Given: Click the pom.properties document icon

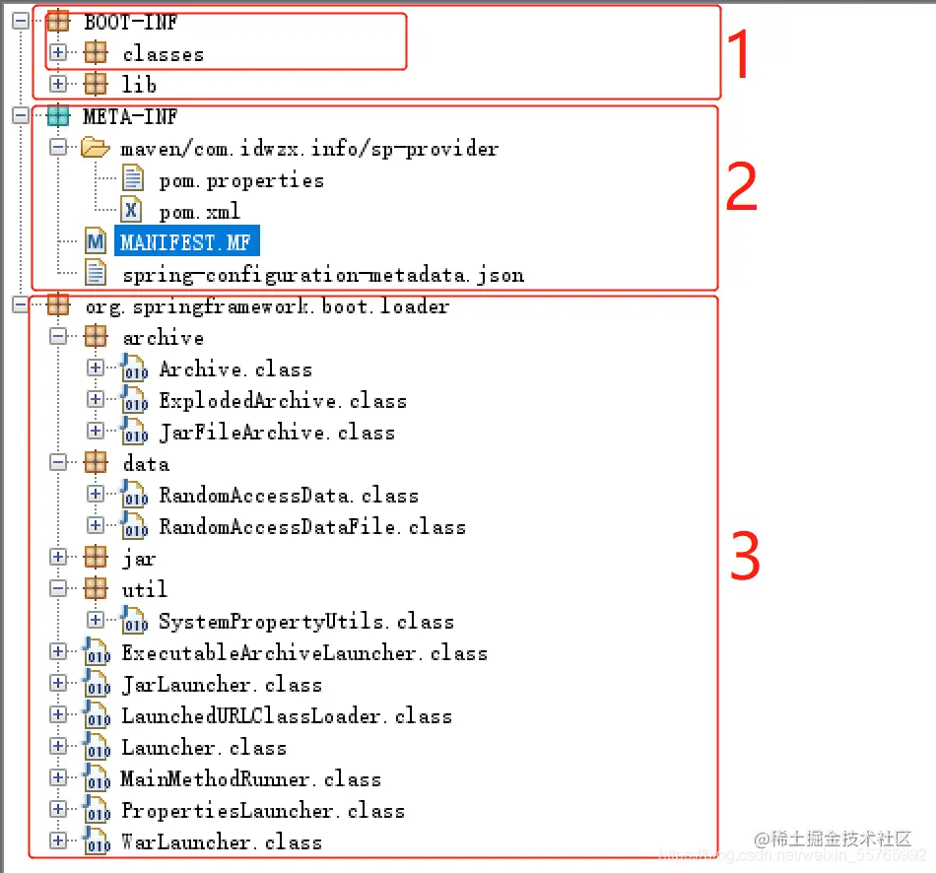Looking at the screenshot, I should [x=132, y=178].
